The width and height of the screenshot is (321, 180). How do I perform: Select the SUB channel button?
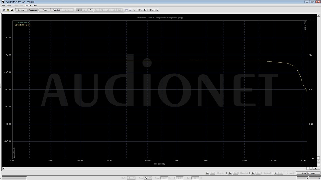click(x=120, y=10)
